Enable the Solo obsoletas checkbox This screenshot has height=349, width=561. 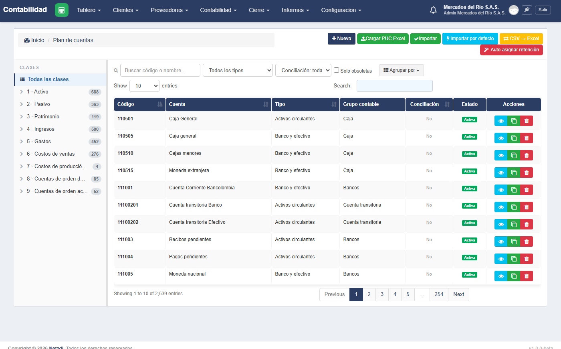337,70
